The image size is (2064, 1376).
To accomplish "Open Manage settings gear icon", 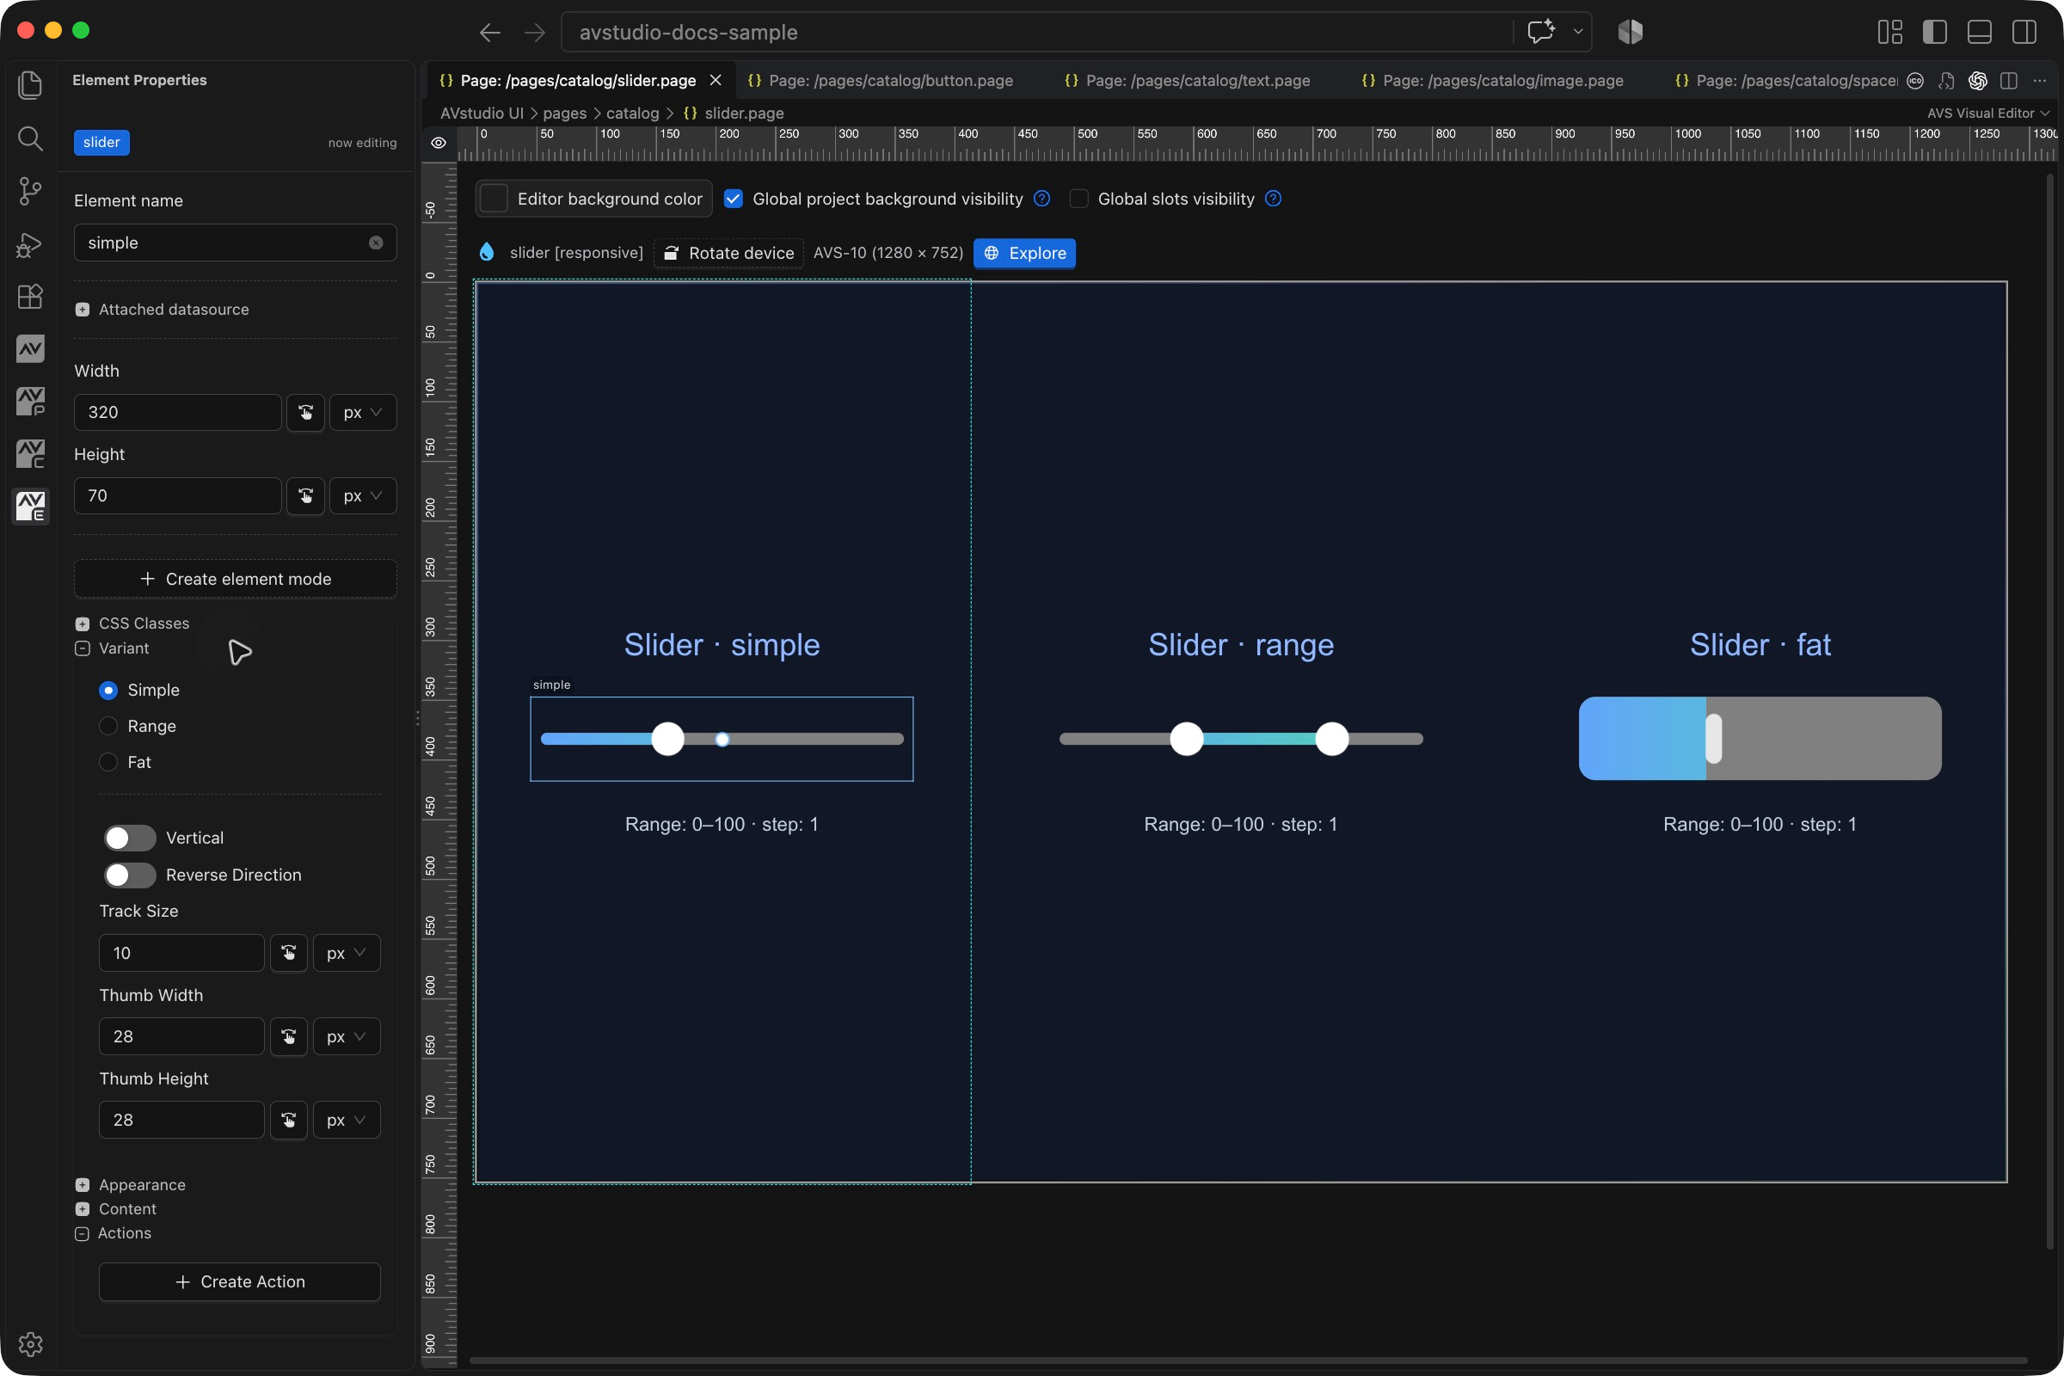I will [x=30, y=1343].
